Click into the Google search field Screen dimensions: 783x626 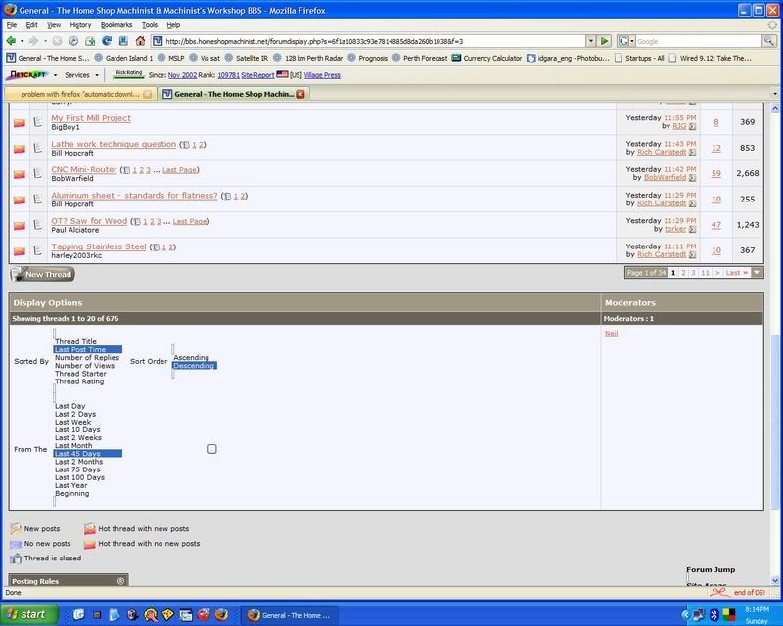(698, 41)
